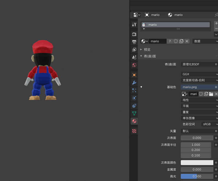Open the Output properties tab
The height and width of the screenshot is (181, 218).
[x=134, y=42]
